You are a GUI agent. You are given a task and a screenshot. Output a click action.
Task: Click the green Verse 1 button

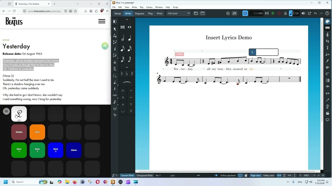[x=19, y=150]
